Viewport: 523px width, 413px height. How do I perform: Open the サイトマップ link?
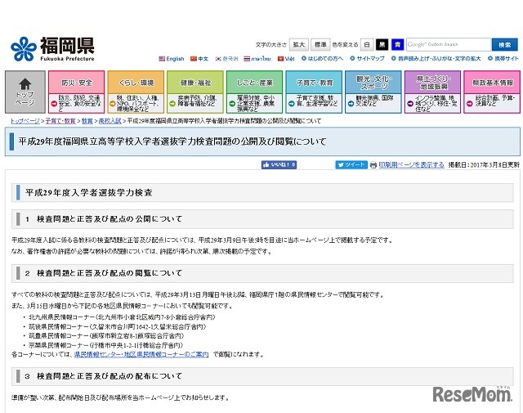370,59
